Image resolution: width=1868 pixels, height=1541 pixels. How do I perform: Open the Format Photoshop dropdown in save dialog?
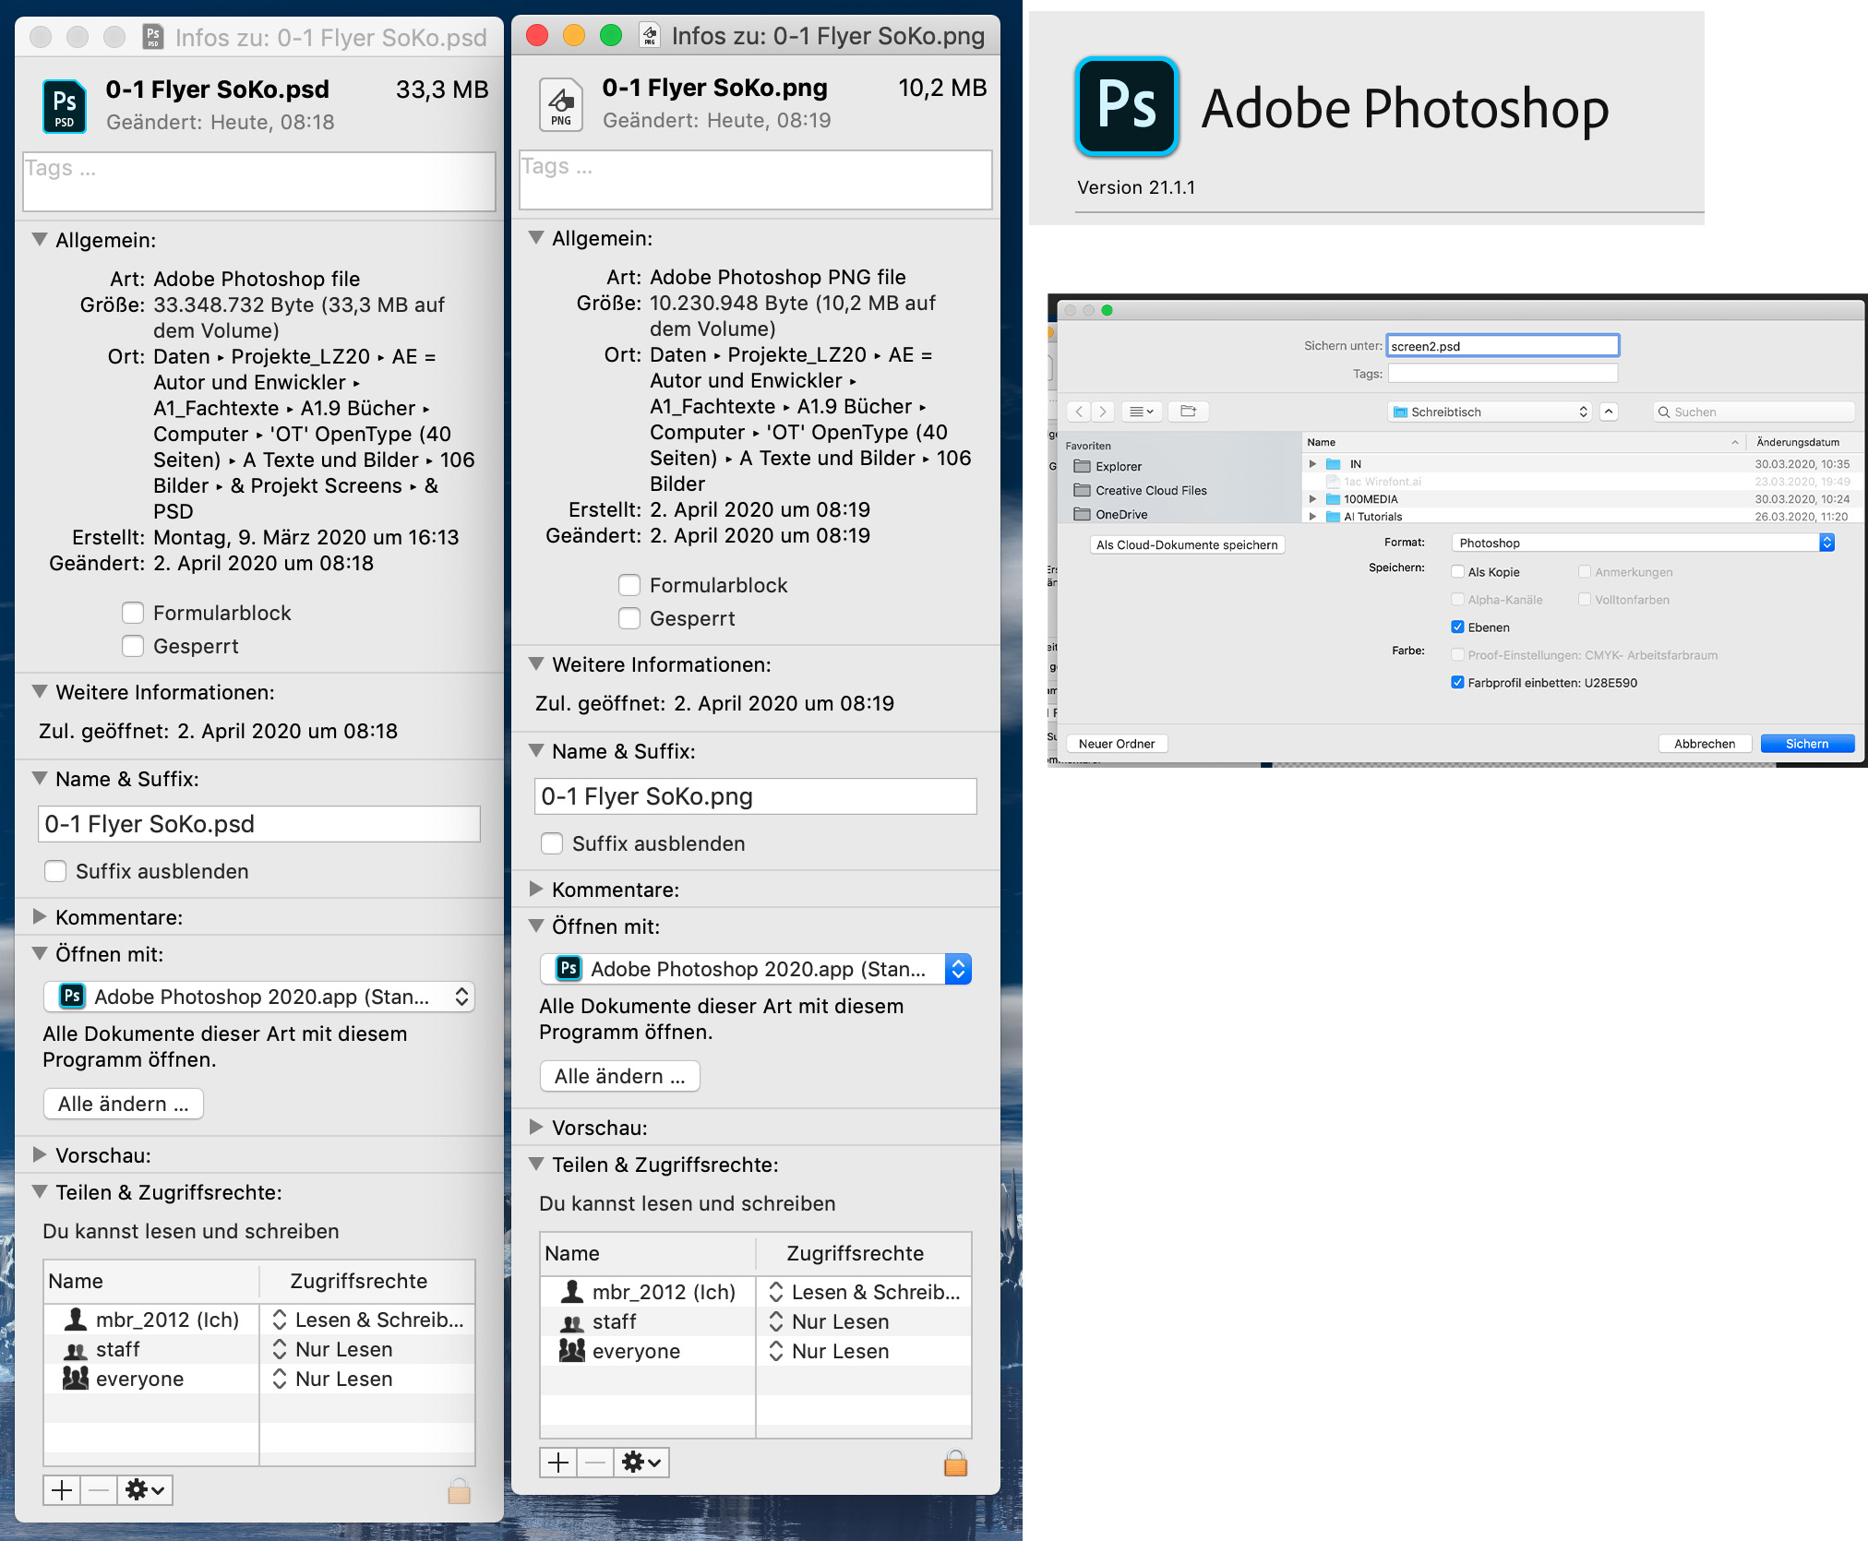(x=1643, y=543)
